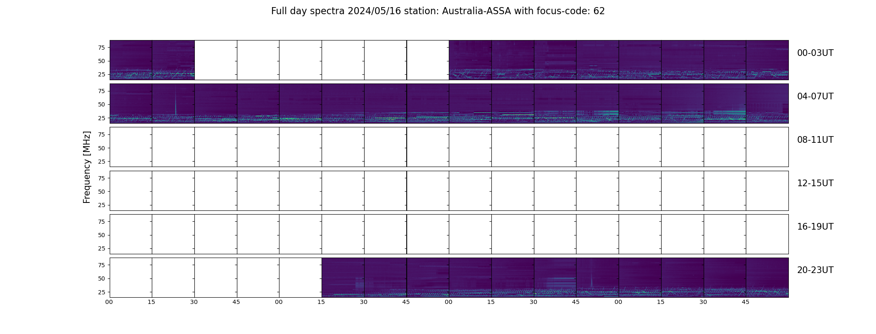This screenshot has height=334, width=876.
Task: Click the figure title about Australia-ASSA spectra
Action: coord(438,11)
